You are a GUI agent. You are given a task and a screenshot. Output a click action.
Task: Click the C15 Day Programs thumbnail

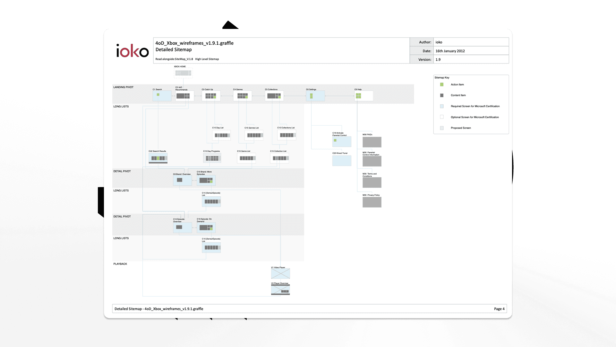(212, 158)
